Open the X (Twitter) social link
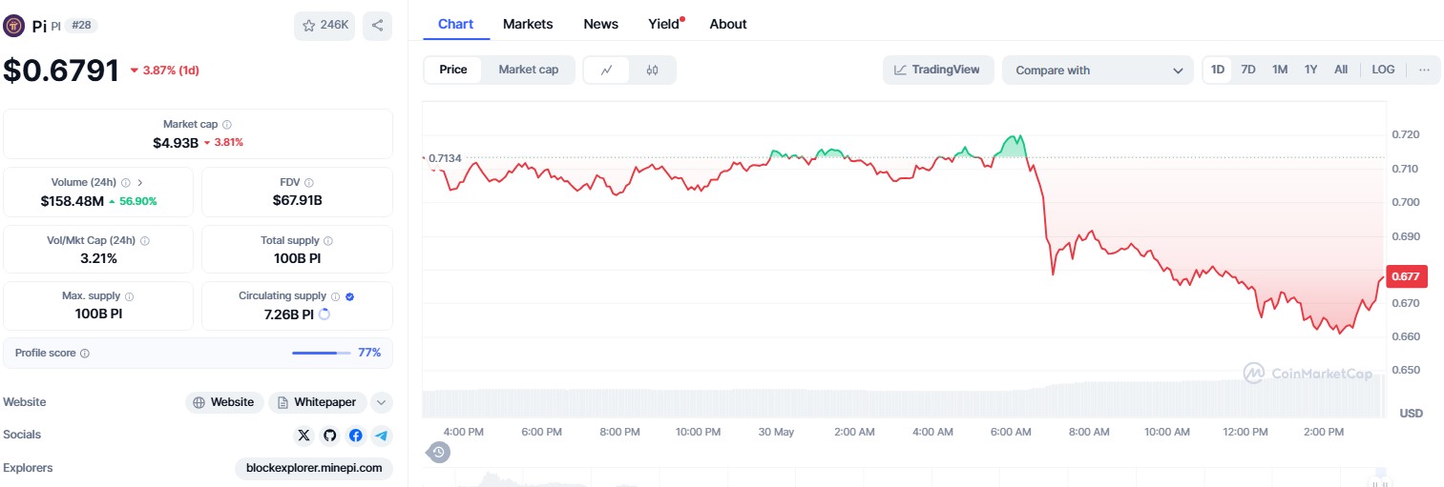The width and height of the screenshot is (1444, 487). (x=303, y=436)
